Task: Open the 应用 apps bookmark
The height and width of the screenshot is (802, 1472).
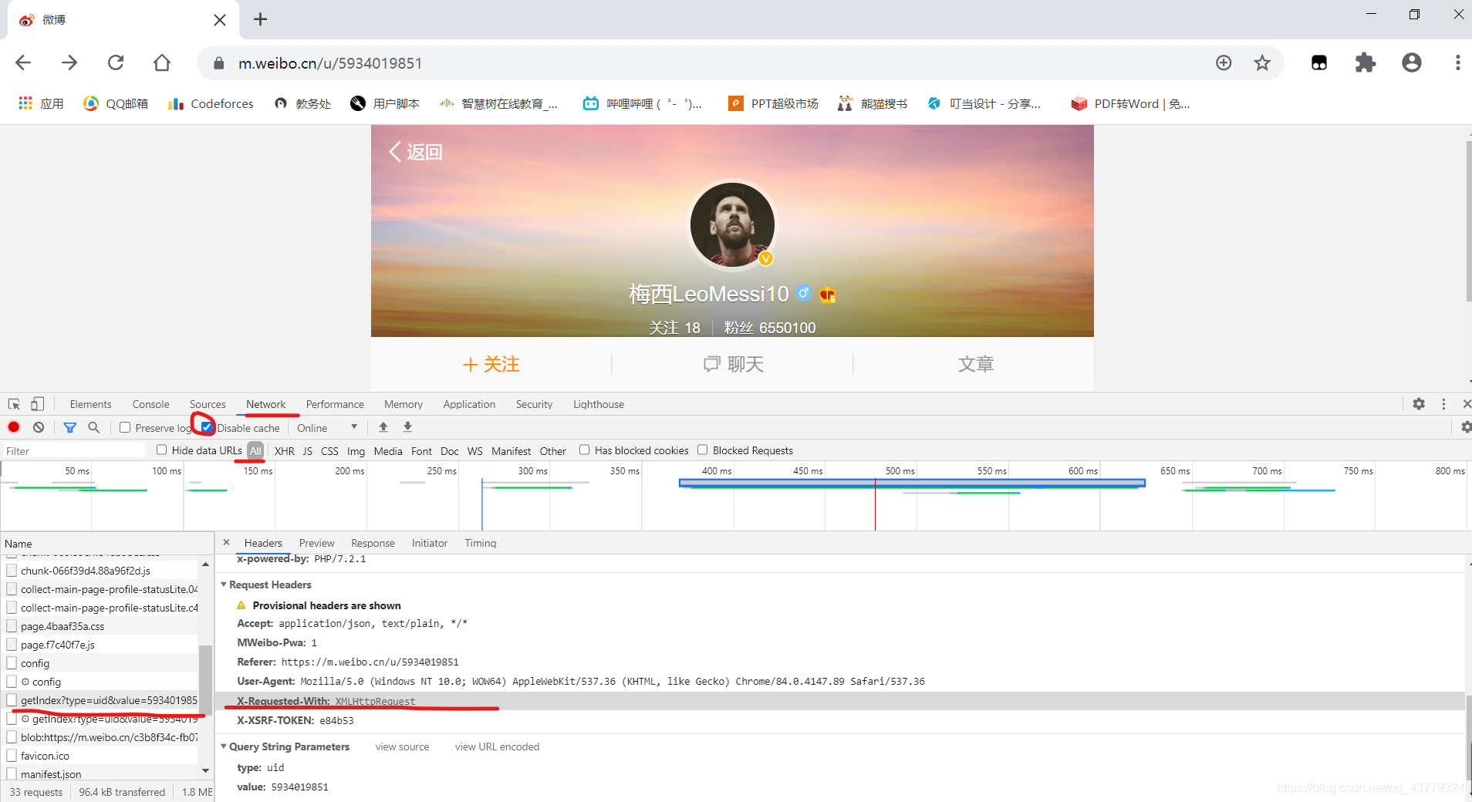Action: point(42,103)
